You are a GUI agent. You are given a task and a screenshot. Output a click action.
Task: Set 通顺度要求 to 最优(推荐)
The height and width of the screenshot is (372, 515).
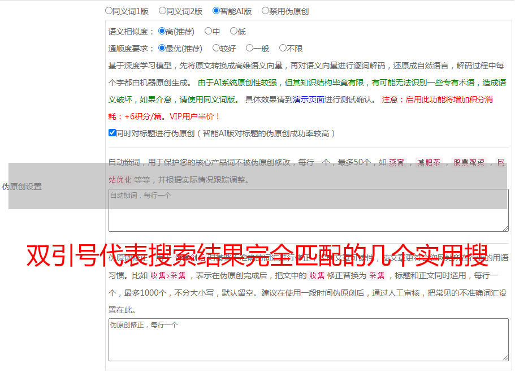point(162,48)
